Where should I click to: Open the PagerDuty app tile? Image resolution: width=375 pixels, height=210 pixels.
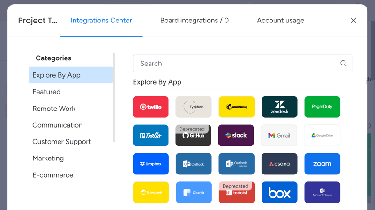click(322, 107)
